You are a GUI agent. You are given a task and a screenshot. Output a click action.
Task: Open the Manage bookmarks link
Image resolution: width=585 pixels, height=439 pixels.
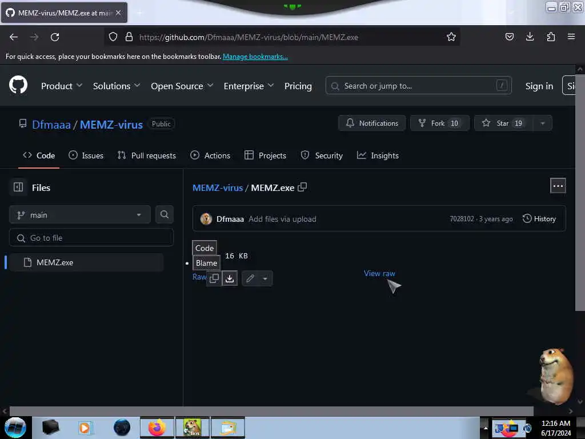point(255,57)
